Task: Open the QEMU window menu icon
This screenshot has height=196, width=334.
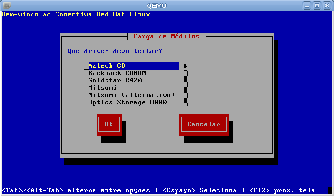Action: click(6, 5)
